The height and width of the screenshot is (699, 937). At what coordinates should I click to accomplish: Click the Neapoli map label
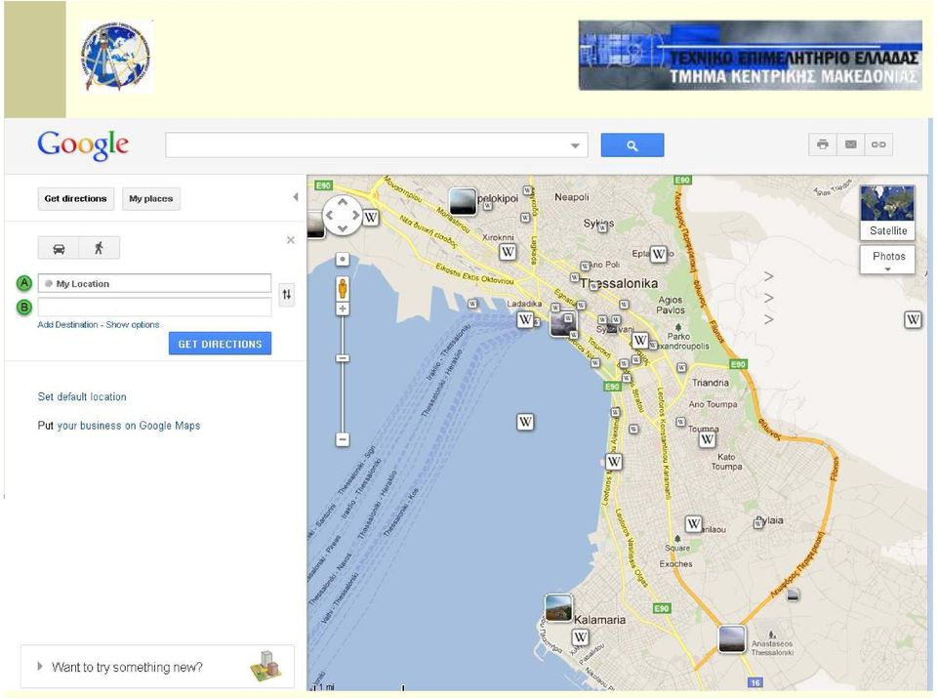572,197
